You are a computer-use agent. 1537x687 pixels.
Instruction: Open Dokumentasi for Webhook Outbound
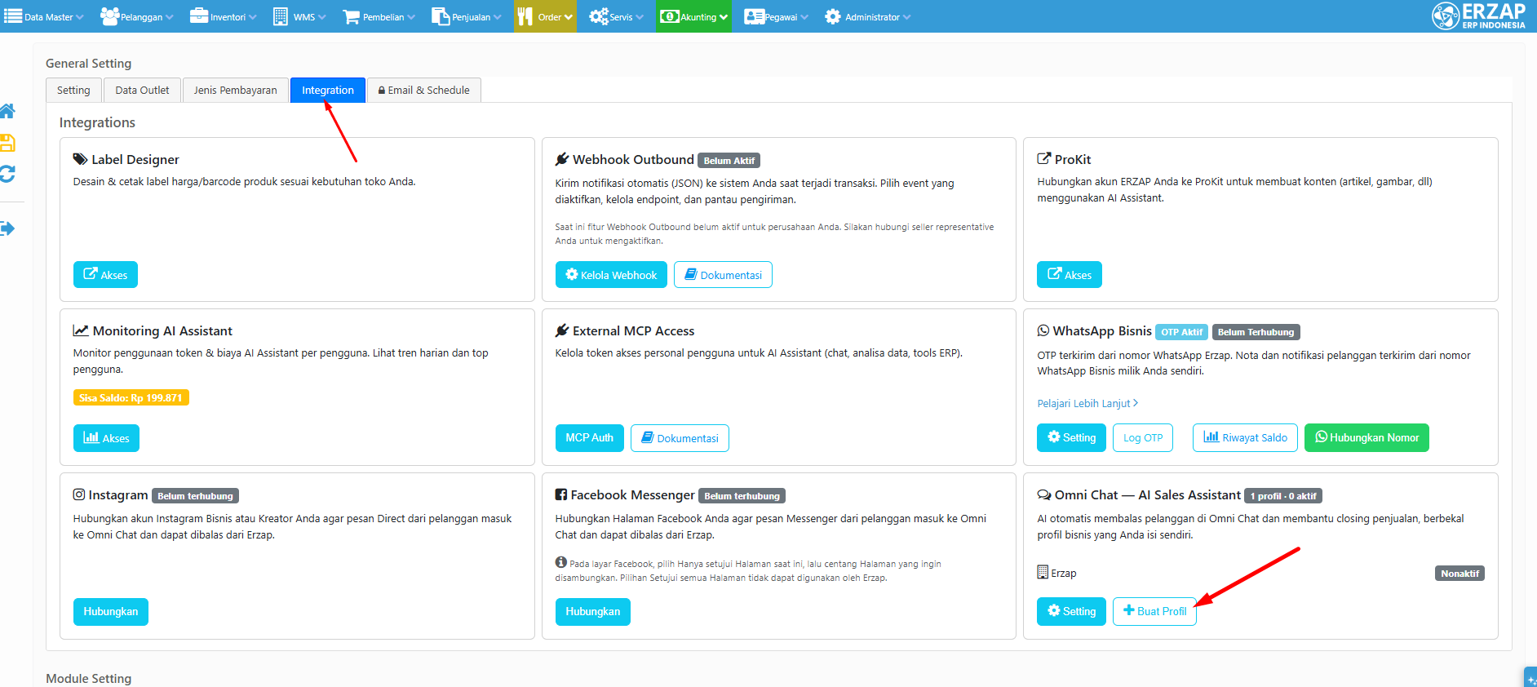pos(723,275)
